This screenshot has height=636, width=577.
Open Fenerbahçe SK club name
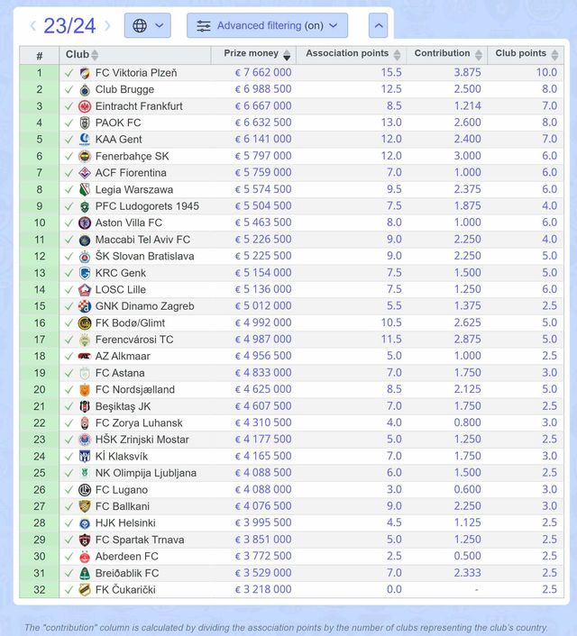[132, 156]
